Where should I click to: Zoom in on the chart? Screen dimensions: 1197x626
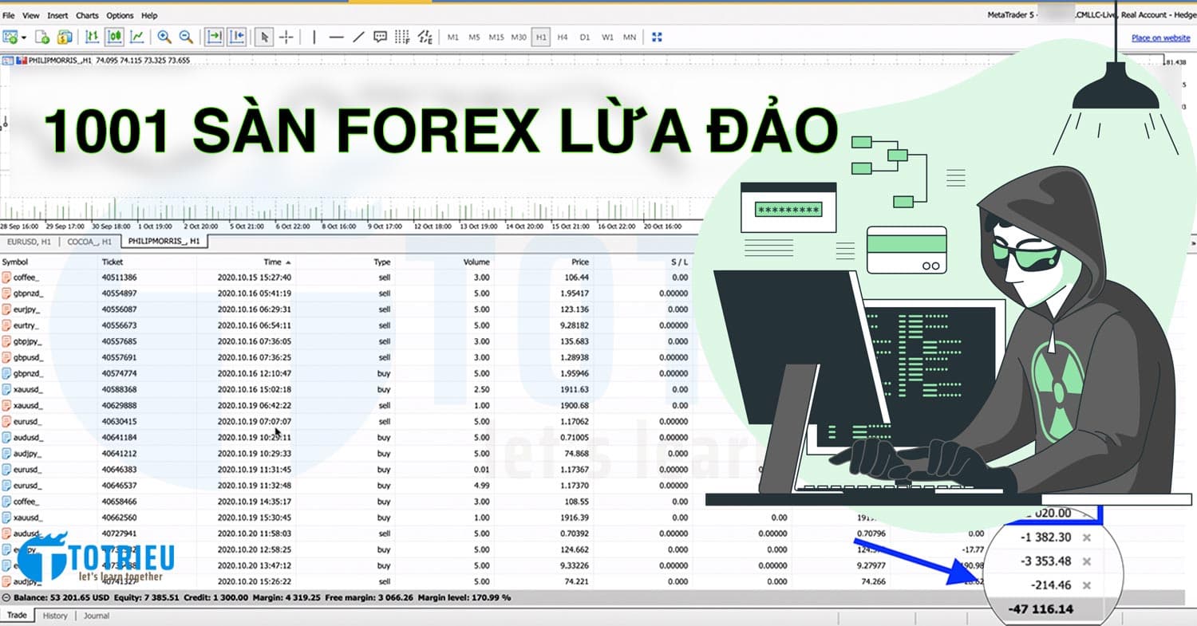(x=165, y=37)
